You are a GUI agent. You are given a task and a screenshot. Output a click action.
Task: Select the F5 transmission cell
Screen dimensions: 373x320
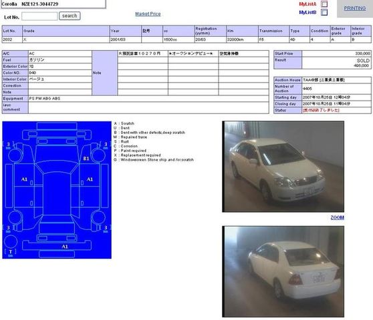point(273,39)
